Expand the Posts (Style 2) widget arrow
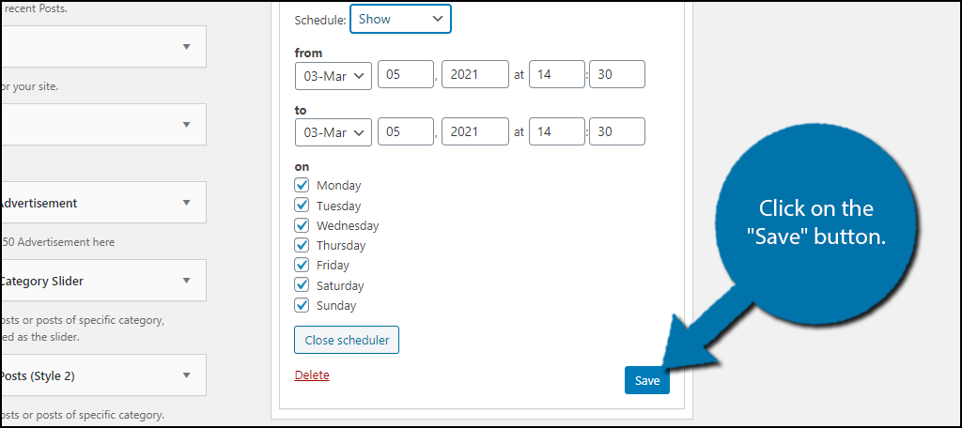This screenshot has height=428, width=962. point(187,375)
